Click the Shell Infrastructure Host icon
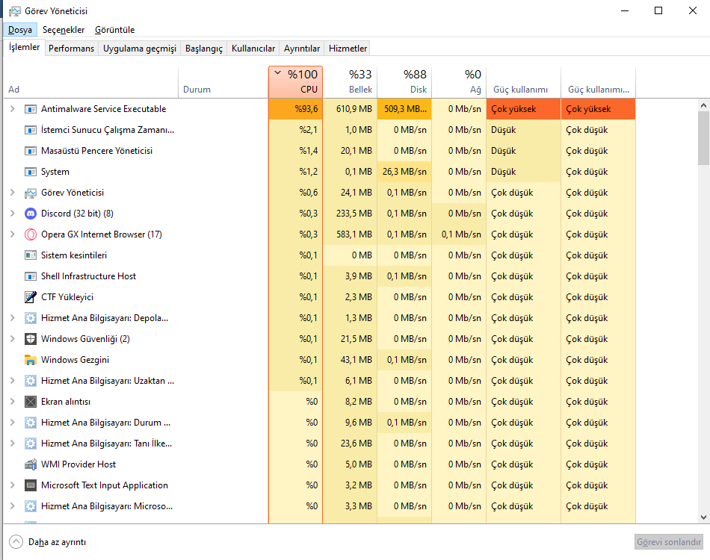 [31, 276]
